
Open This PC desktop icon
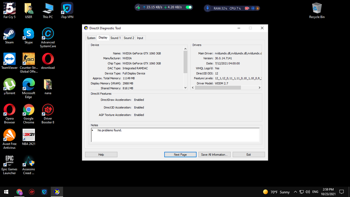(x=48, y=11)
